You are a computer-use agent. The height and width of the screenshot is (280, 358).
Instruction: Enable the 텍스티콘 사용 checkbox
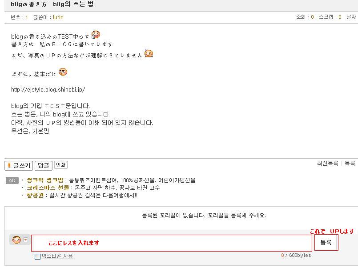pyautogui.click(x=38, y=256)
